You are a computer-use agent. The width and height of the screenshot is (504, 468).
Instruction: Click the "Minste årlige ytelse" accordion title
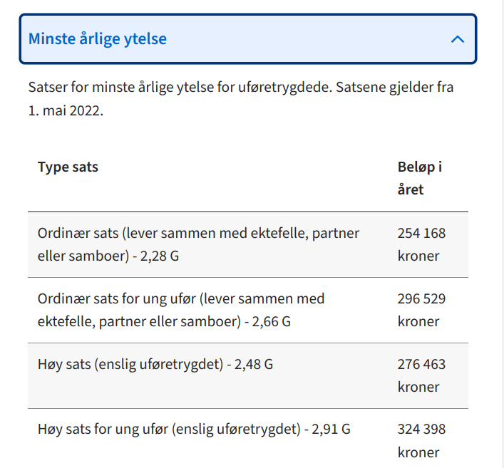coord(98,38)
